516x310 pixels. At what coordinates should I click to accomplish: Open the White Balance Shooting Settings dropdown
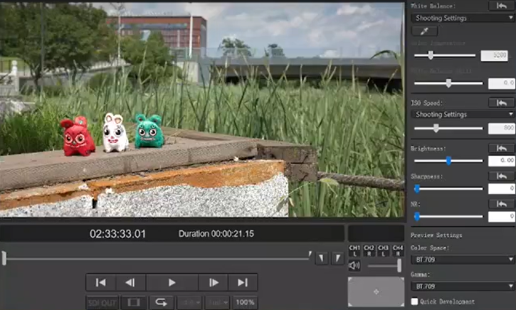[x=463, y=18]
